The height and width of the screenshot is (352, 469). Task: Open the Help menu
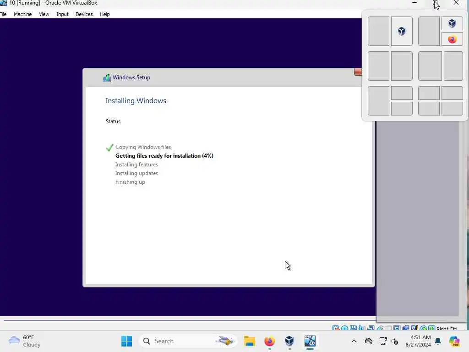[x=105, y=14]
